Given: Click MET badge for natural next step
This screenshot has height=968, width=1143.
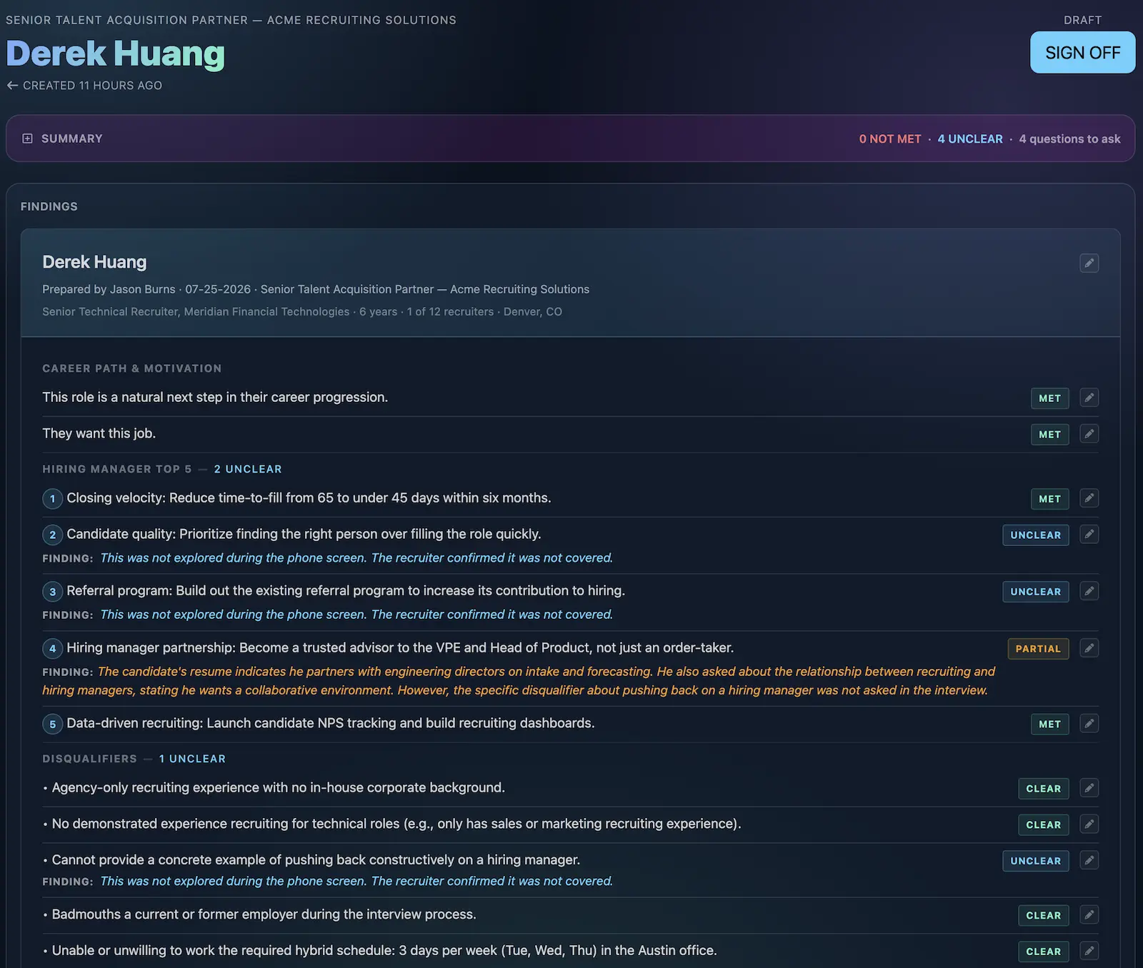Looking at the screenshot, I should [1049, 398].
